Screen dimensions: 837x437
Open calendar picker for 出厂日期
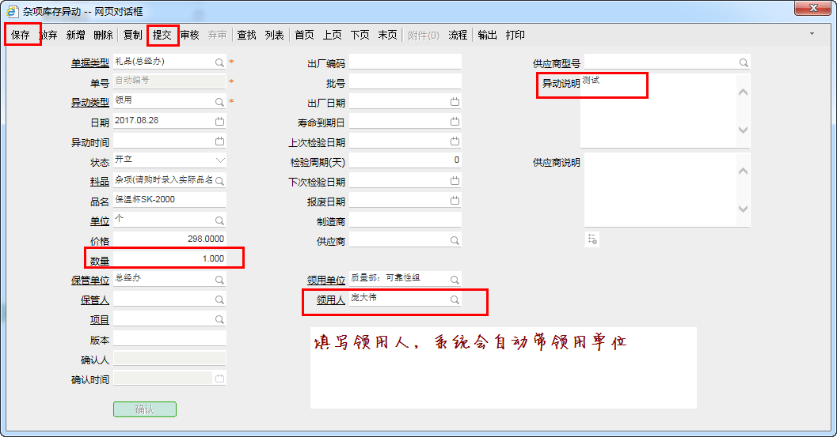455,102
